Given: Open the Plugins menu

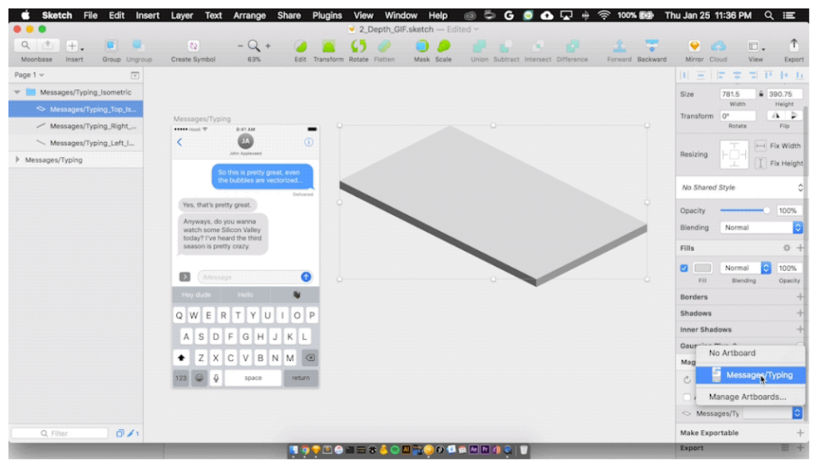Looking at the screenshot, I should (327, 16).
